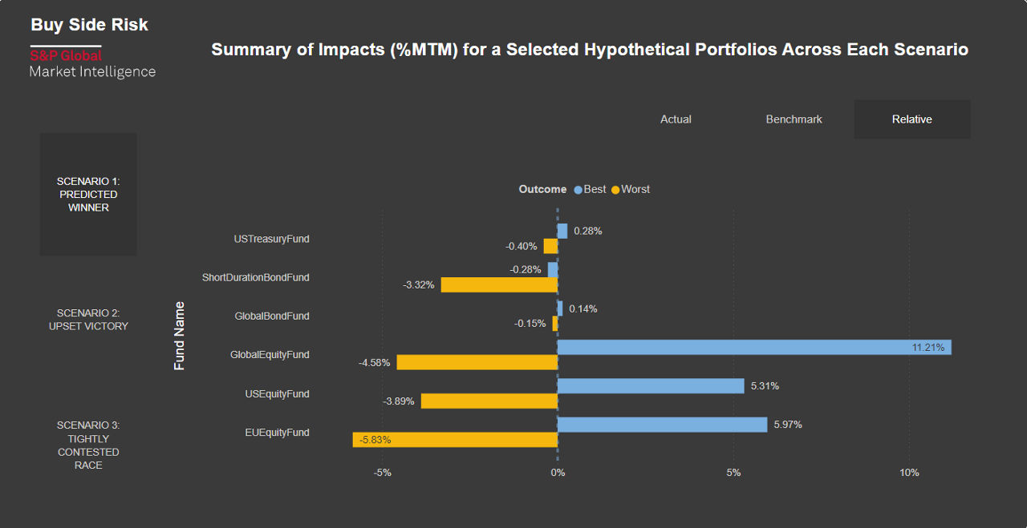
Task: Select ShortDurationBondFund worst bar at -3.32%
Action: click(x=499, y=284)
